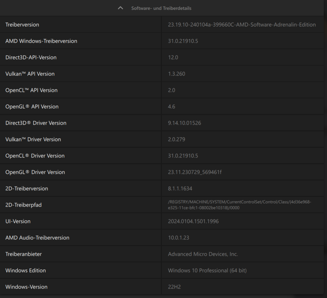Click the AMD Audio-Treiberversion value 10.0.1.23
The width and height of the screenshot is (327, 298).
[x=178, y=238]
